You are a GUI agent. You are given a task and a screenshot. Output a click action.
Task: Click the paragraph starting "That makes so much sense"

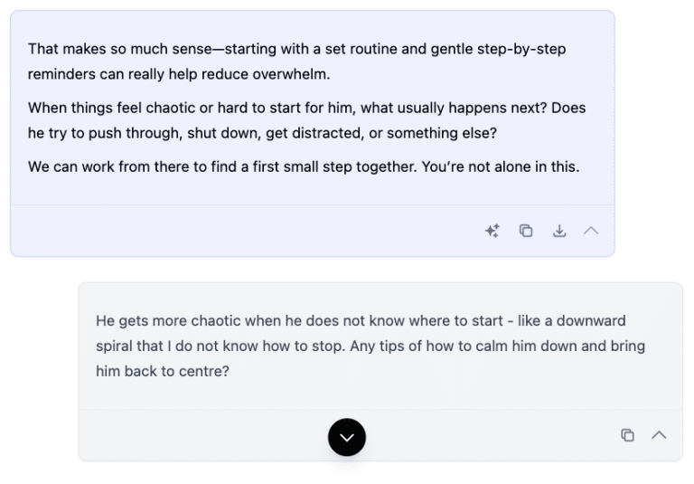[296, 61]
